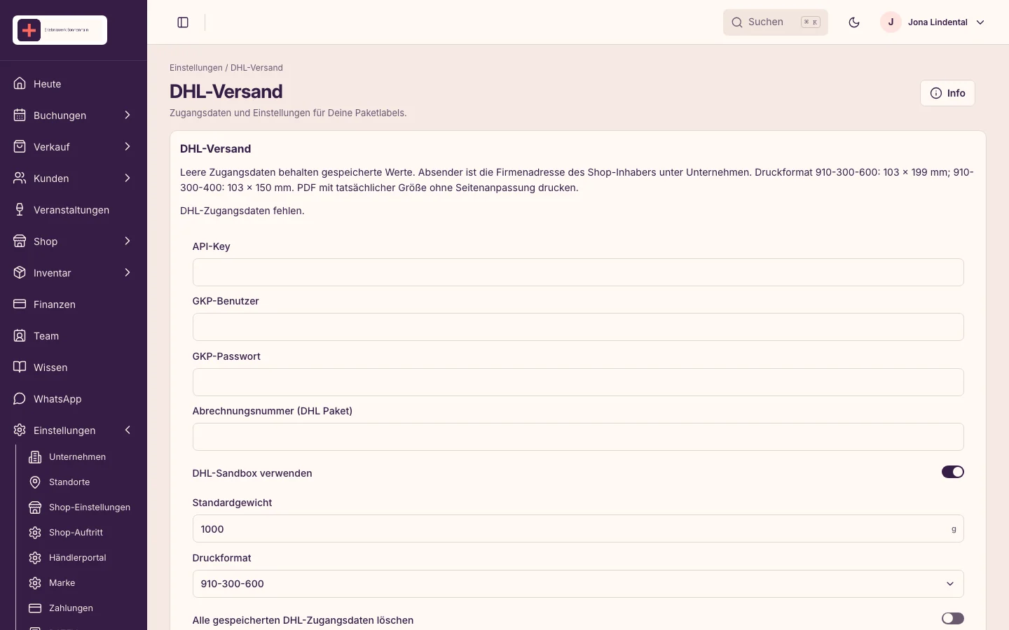
Task: Click the Team contact icon
Action: point(20,336)
